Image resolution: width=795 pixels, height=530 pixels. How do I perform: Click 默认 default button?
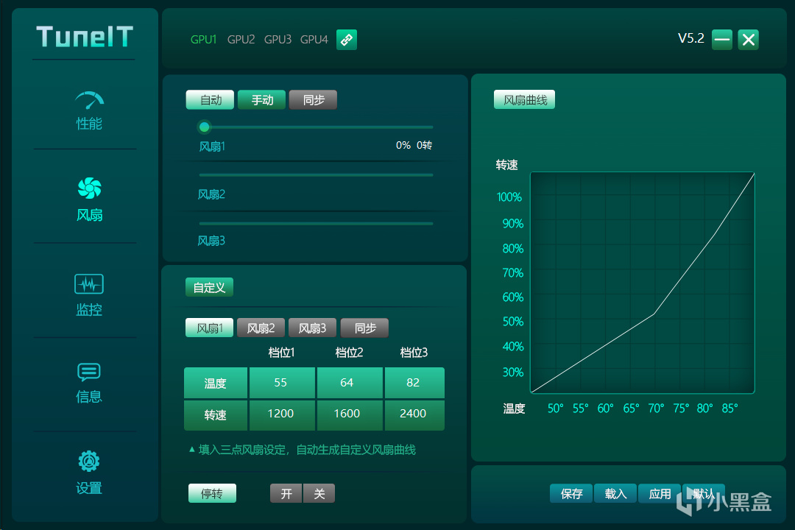point(704,493)
